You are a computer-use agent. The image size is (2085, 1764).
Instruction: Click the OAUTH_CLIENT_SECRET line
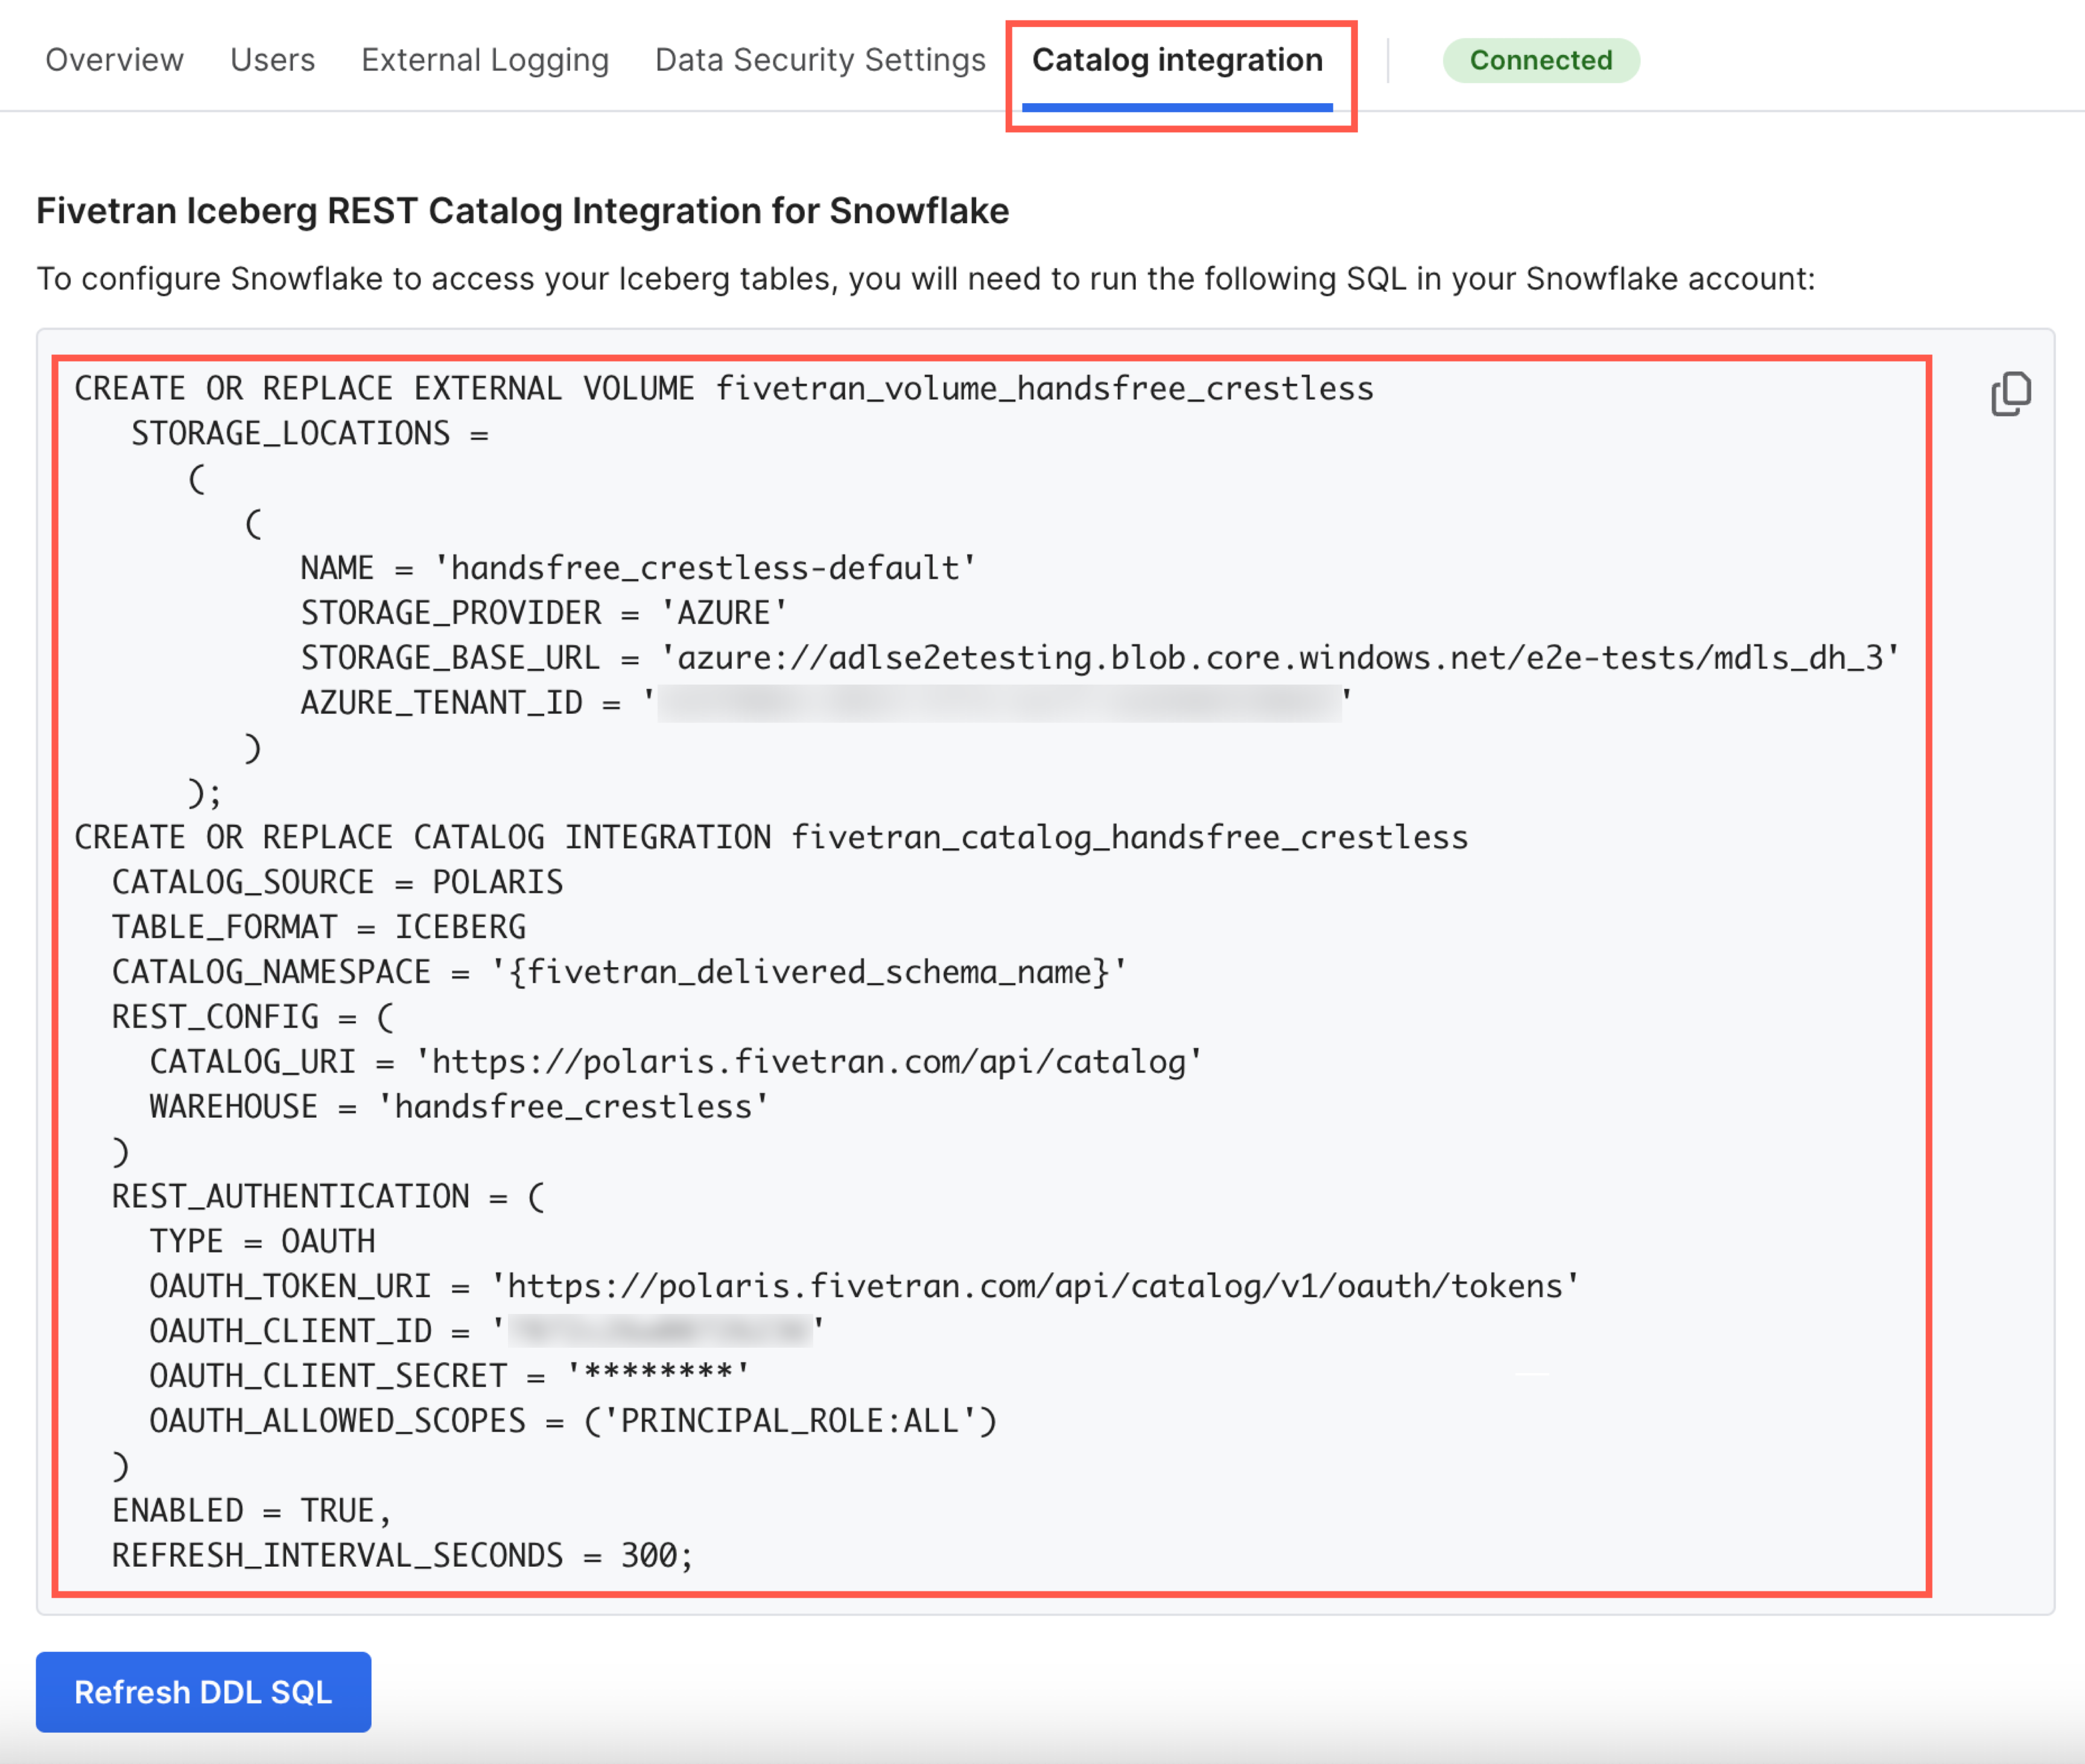tap(449, 1376)
